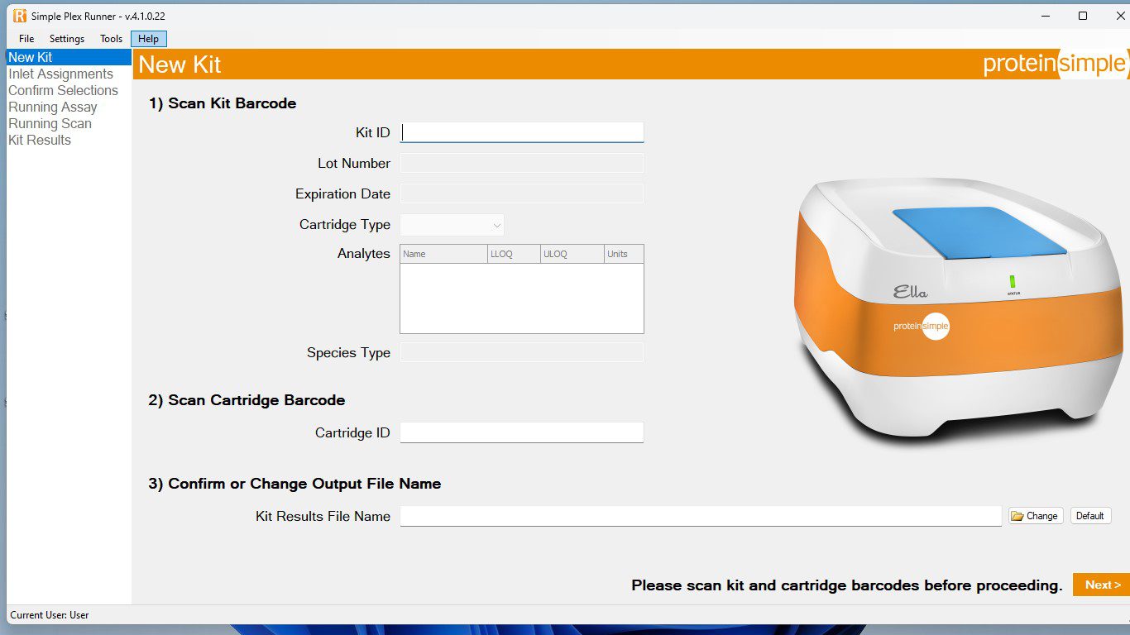The width and height of the screenshot is (1130, 635).
Task: Click the LLOQ column header in Analytes table
Action: click(514, 254)
